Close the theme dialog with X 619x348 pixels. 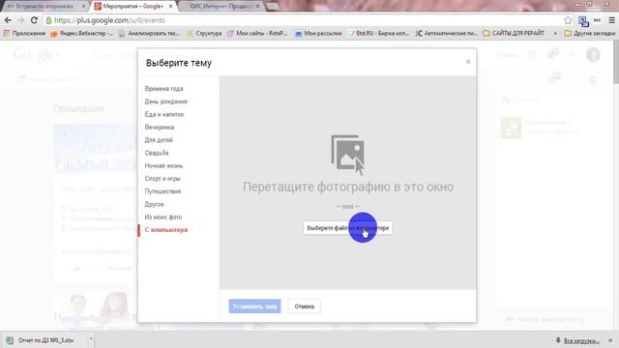[468, 62]
